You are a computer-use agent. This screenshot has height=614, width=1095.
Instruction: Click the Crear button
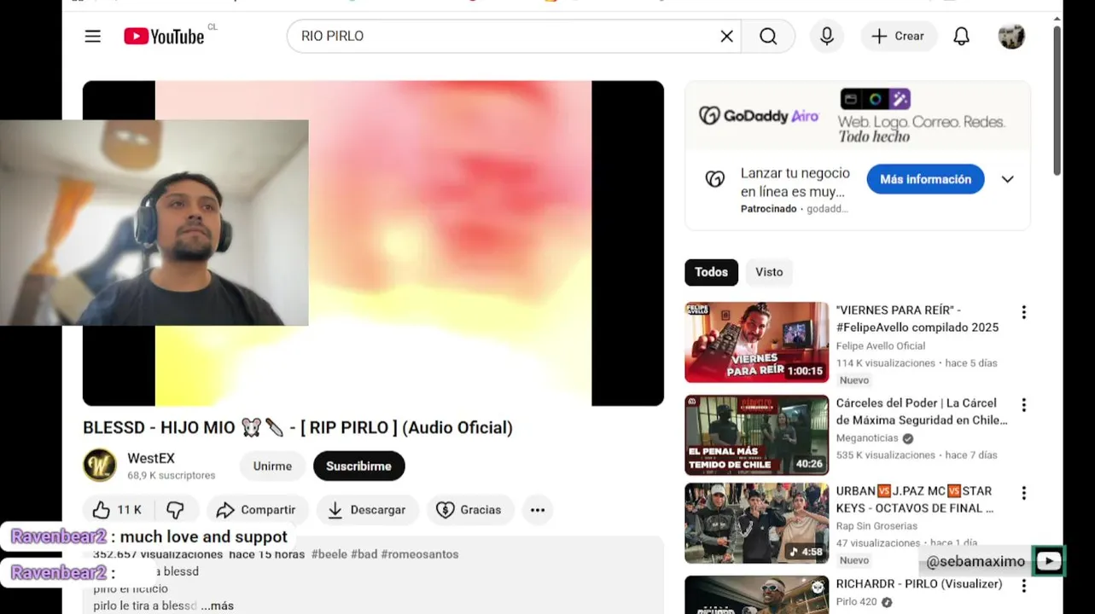(x=898, y=36)
